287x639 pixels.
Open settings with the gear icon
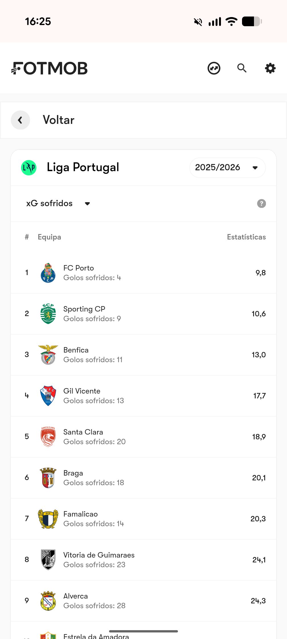(270, 68)
